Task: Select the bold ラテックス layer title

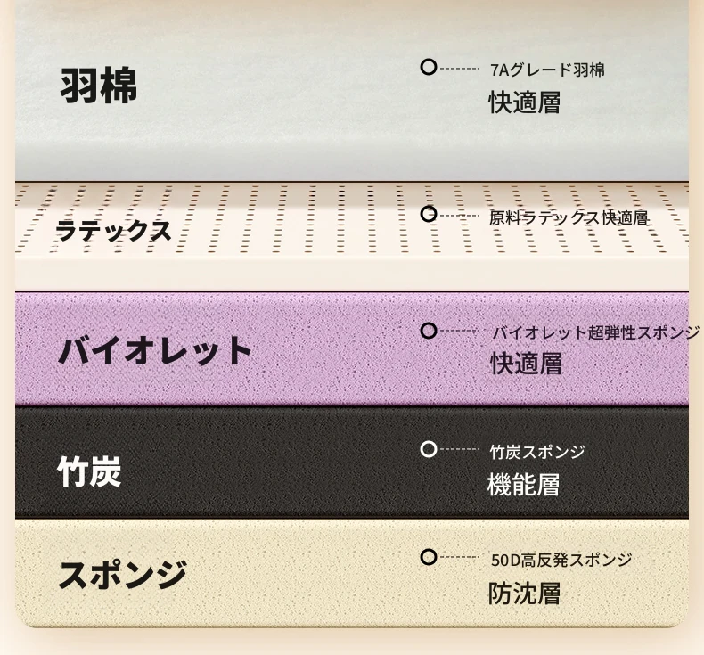Action: (x=113, y=231)
